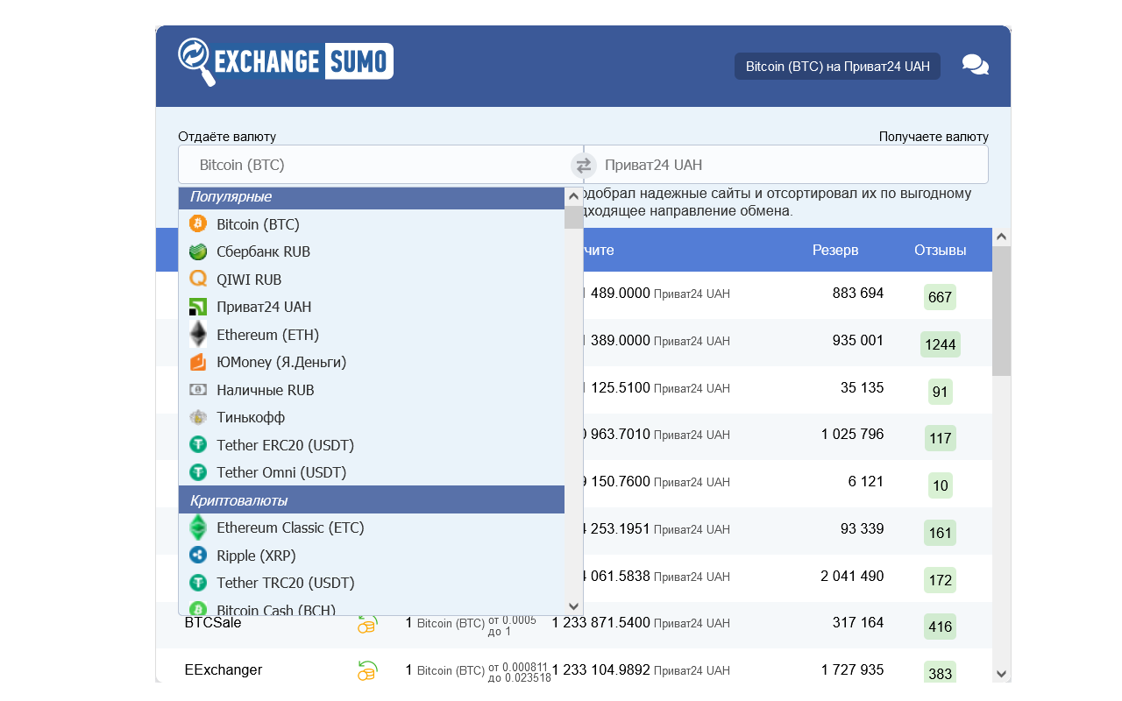
Task: Open the EExchanger exchanger link
Action: (224, 670)
